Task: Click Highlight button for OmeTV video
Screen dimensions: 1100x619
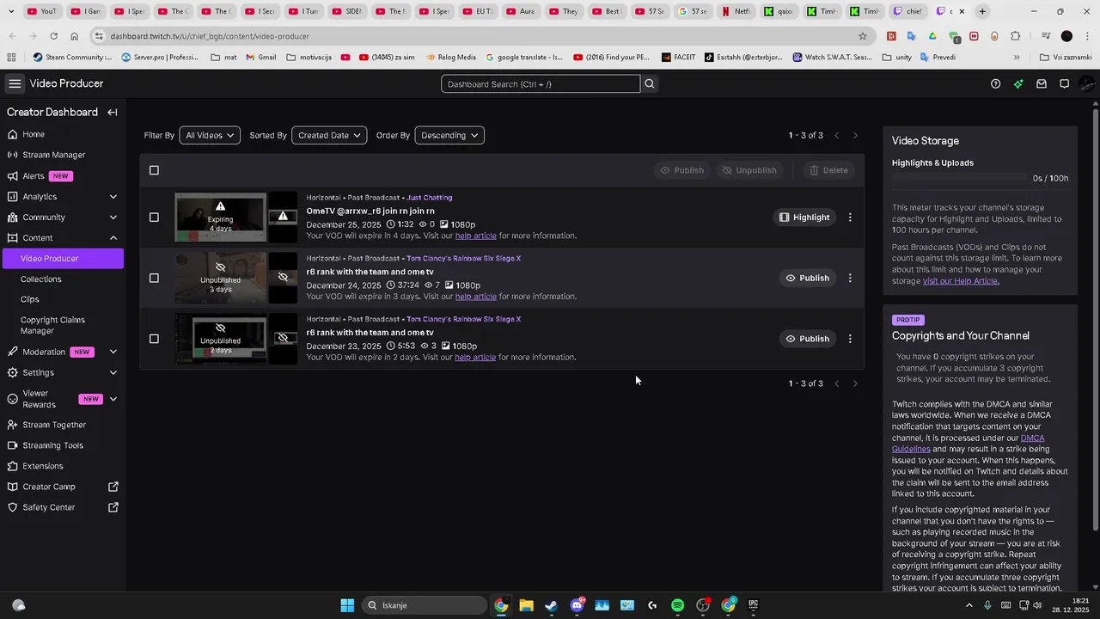Action: coord(804,218)
